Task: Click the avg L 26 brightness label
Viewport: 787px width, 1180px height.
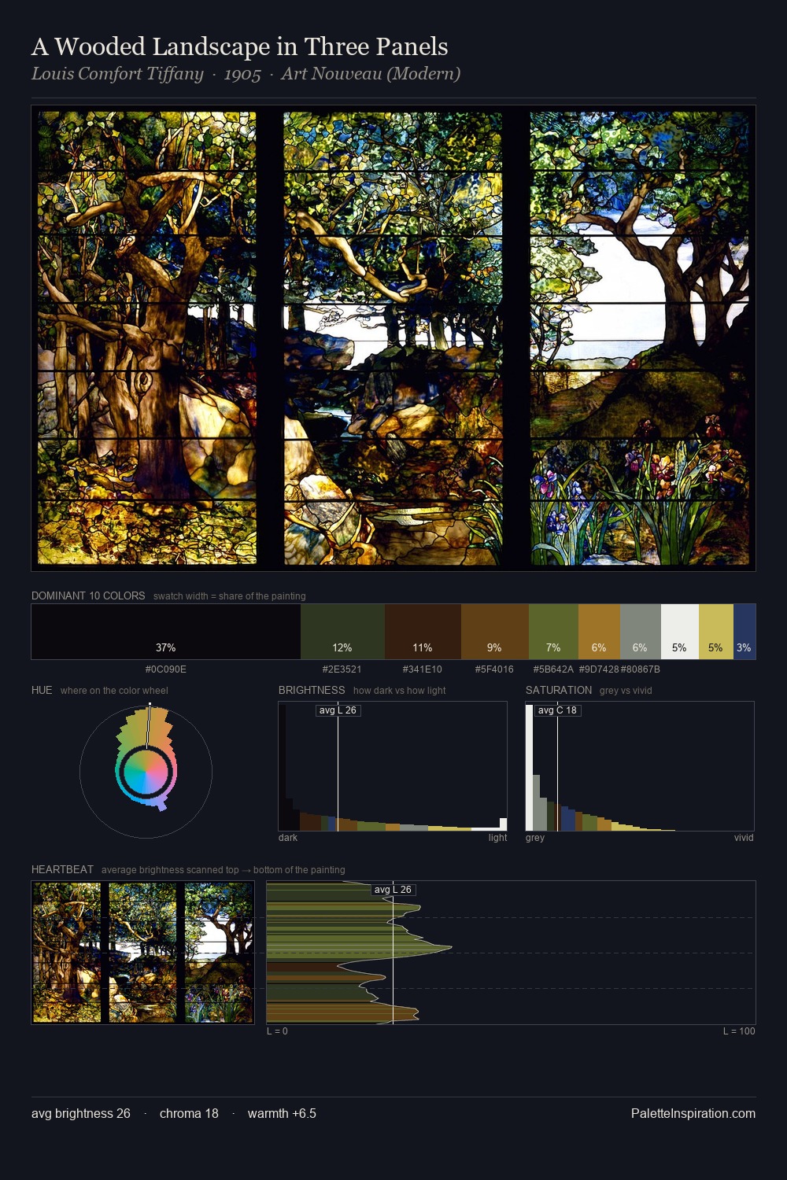Action: coord(338,710)
